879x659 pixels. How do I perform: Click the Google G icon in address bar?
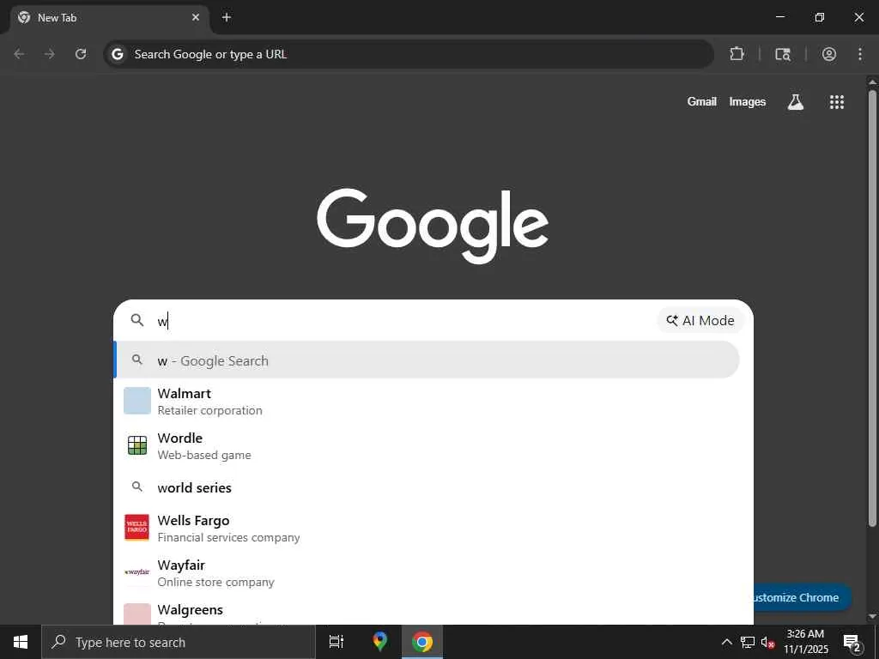[117, 54]
